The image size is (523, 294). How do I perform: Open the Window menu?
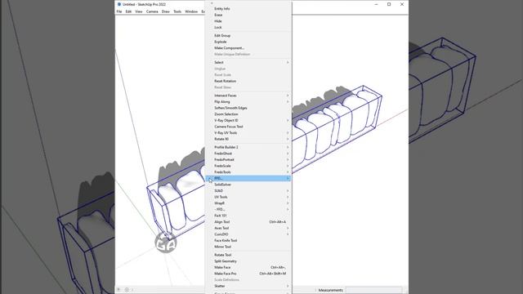point(191,11)
